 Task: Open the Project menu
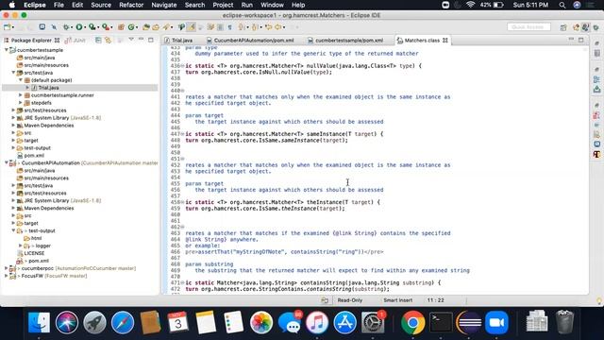pyautogui.click(x=223, y=5)
